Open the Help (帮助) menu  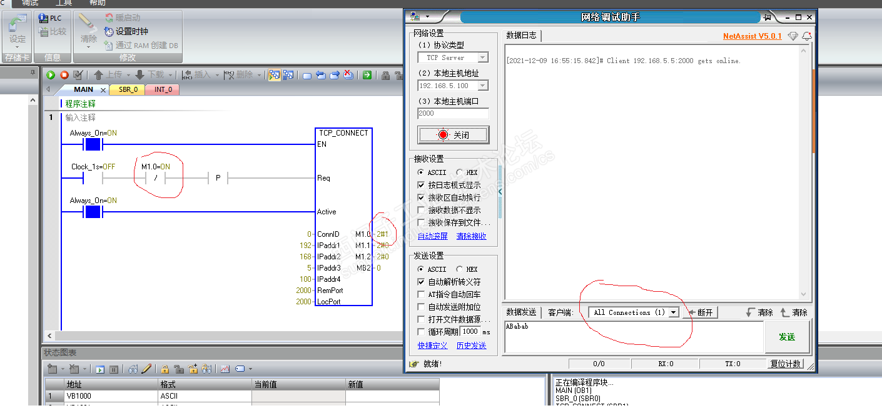98,3
